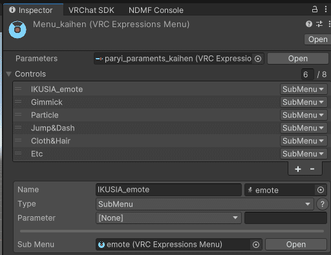The width and height of the screenshot is (331, 255).
Task: Add a new control with plus button
Action: click(298, 169)
